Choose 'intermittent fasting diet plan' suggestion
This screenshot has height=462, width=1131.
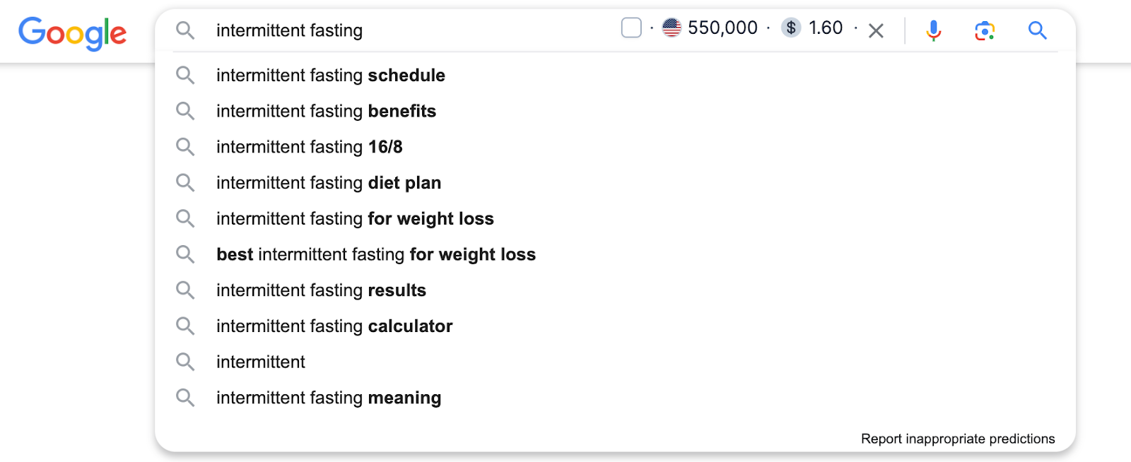pyautogui.click(x=328, y=183)
